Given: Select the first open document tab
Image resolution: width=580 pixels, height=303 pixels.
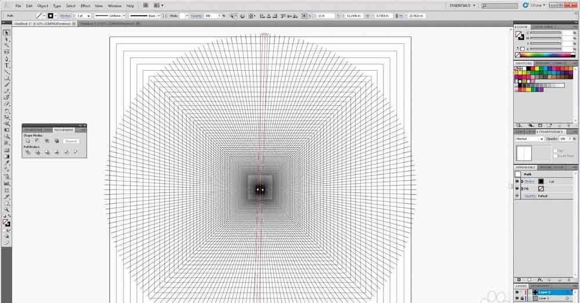Looking at the screenshot, I should coord(45,24).
